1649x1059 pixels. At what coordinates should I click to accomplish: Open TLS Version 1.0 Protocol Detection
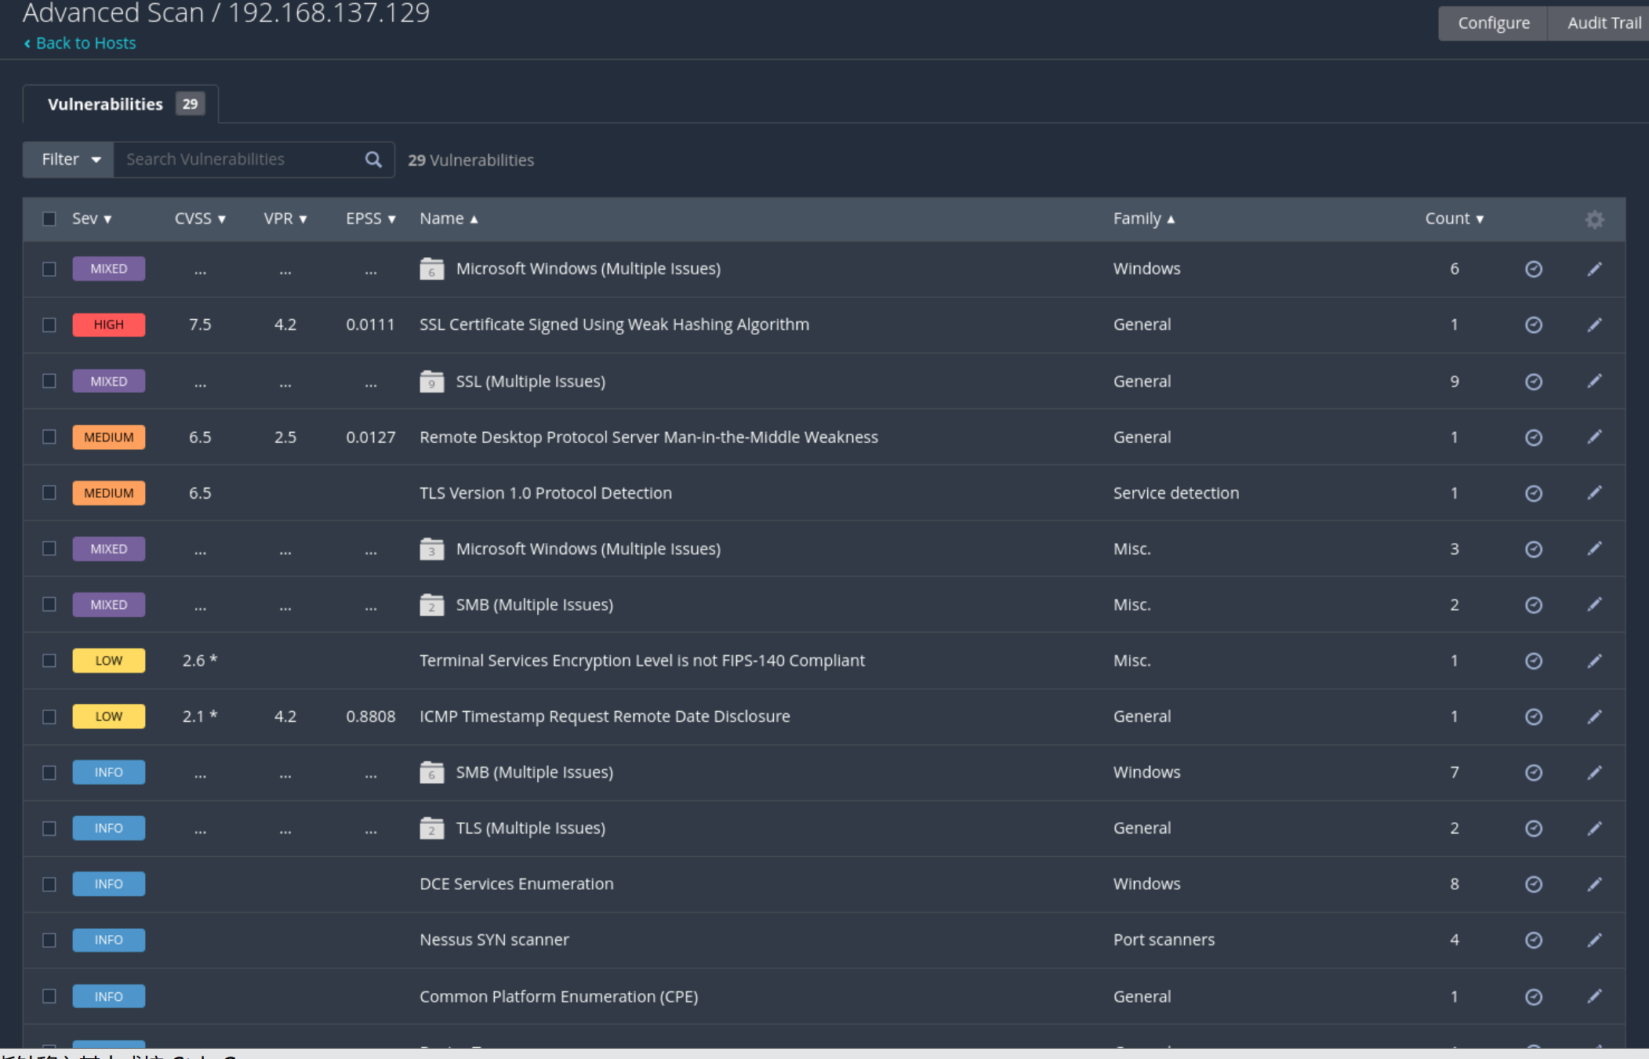coord(546,493)
